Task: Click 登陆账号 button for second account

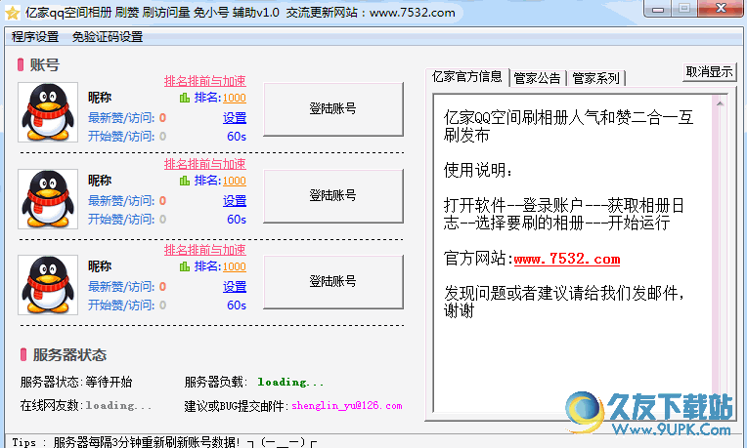Action: [x=333, y=195]
